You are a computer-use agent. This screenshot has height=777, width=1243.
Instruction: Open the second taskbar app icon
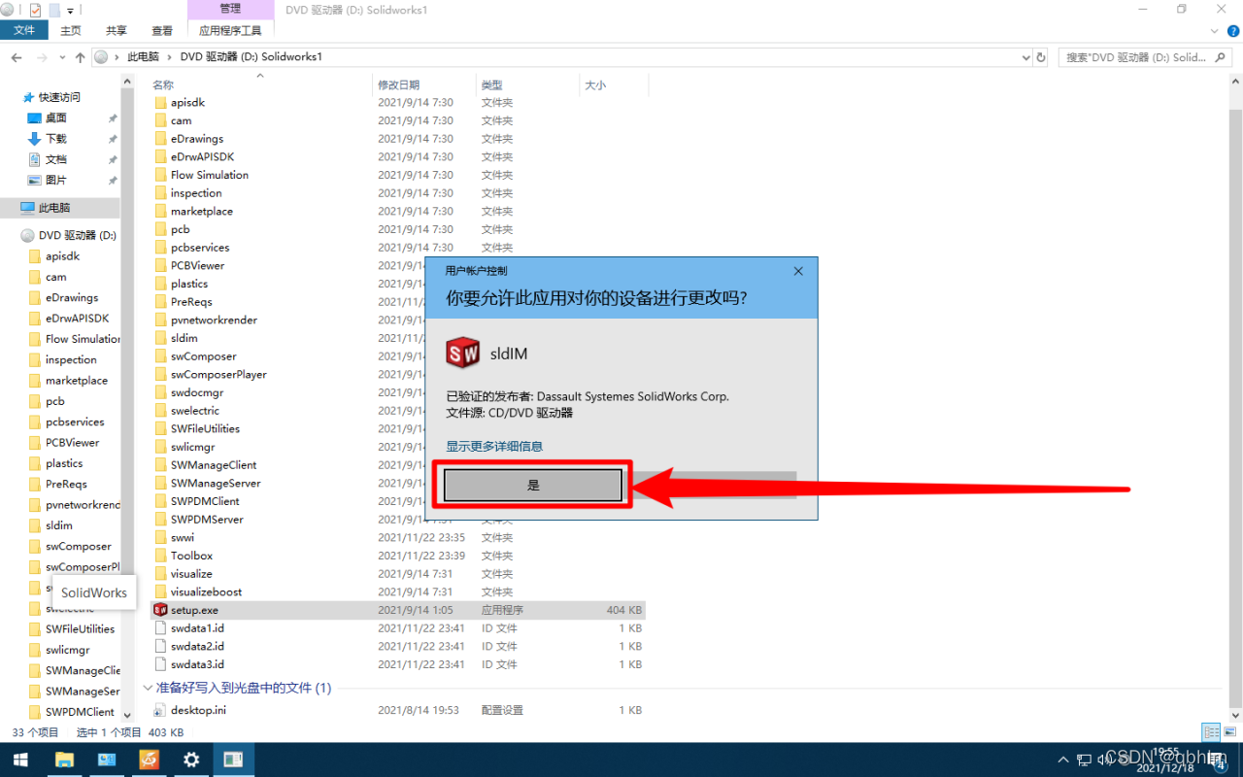click(x=106, y=760)
